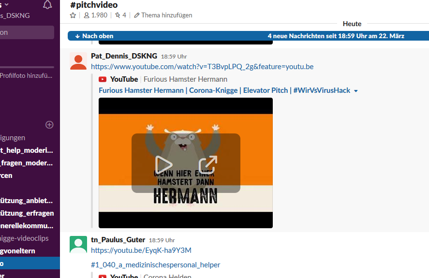This screenshot has height=278, width=429.
Task: Click the 18:59 Uhr timestamp of tn_Paulus_Guter
Action: tap(162, 240)
